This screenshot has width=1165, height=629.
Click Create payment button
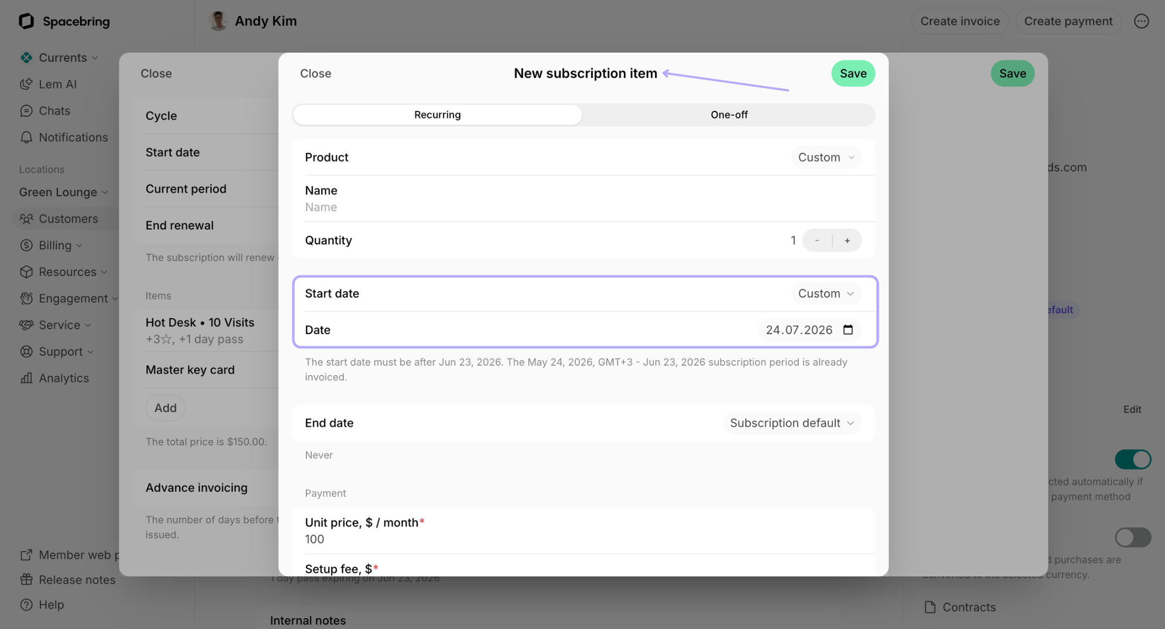[1068, 21]
